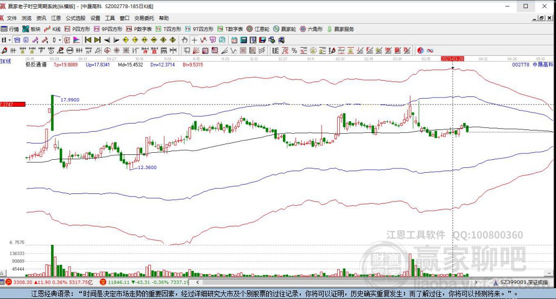Open the 帮助 menu
The image size is (556, 299).
tap(164, 18)
